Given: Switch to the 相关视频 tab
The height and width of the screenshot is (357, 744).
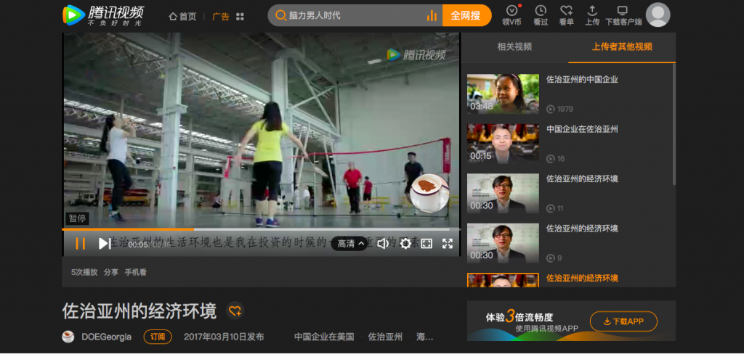Looking at the screenshot, I should pyautogui.click(x=514, y=46).
